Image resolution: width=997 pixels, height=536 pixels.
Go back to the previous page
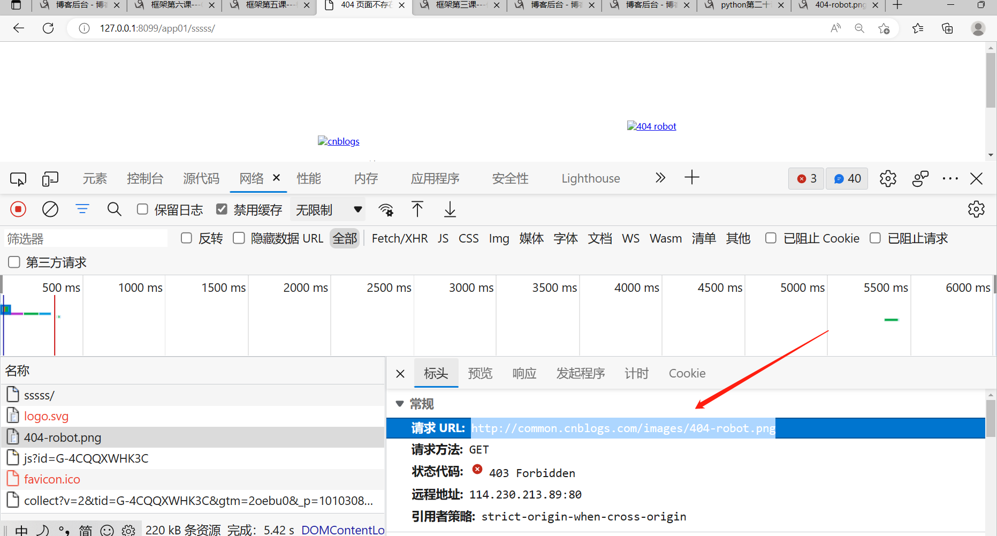pos(19,28)
